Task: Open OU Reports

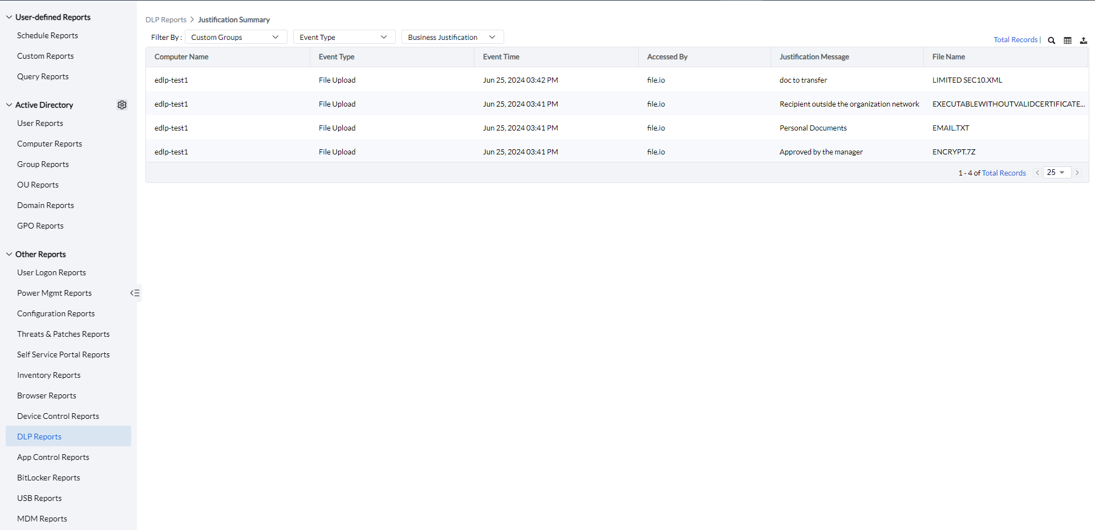Action: tap(38, 185)
